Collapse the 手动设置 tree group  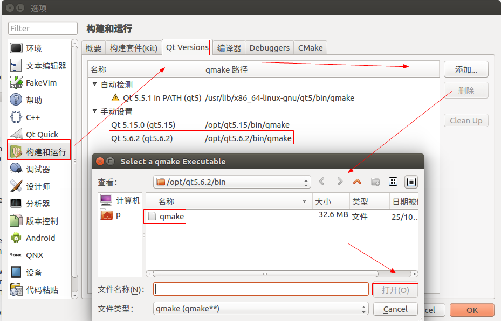(94, 111)
